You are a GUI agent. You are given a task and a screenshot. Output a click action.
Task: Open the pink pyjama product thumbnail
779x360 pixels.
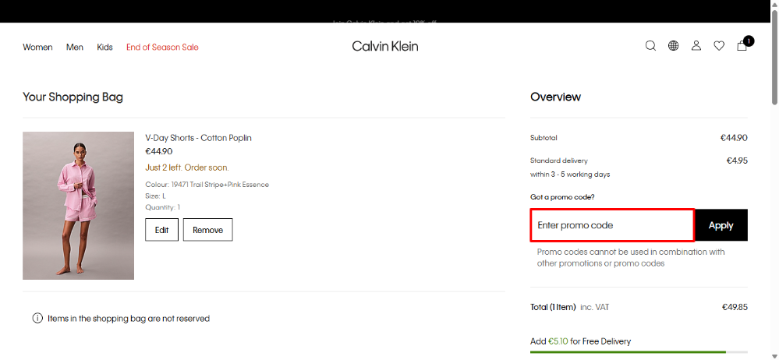79,206
